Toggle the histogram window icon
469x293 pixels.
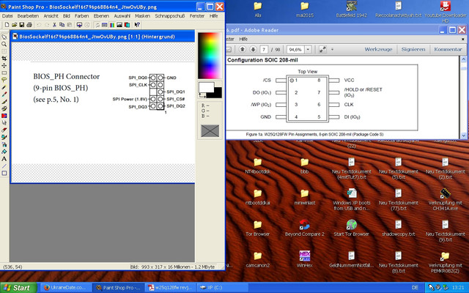(x=119, y=25)
